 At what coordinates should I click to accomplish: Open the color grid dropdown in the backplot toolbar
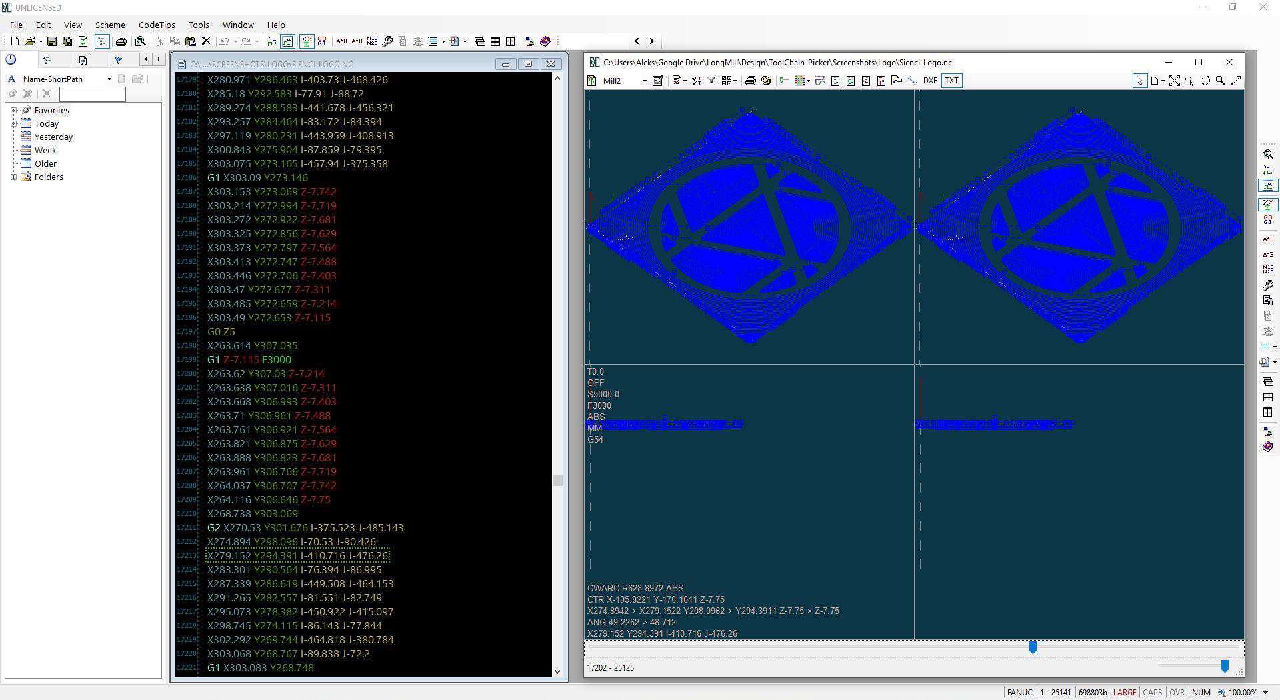tap(809, 81)
